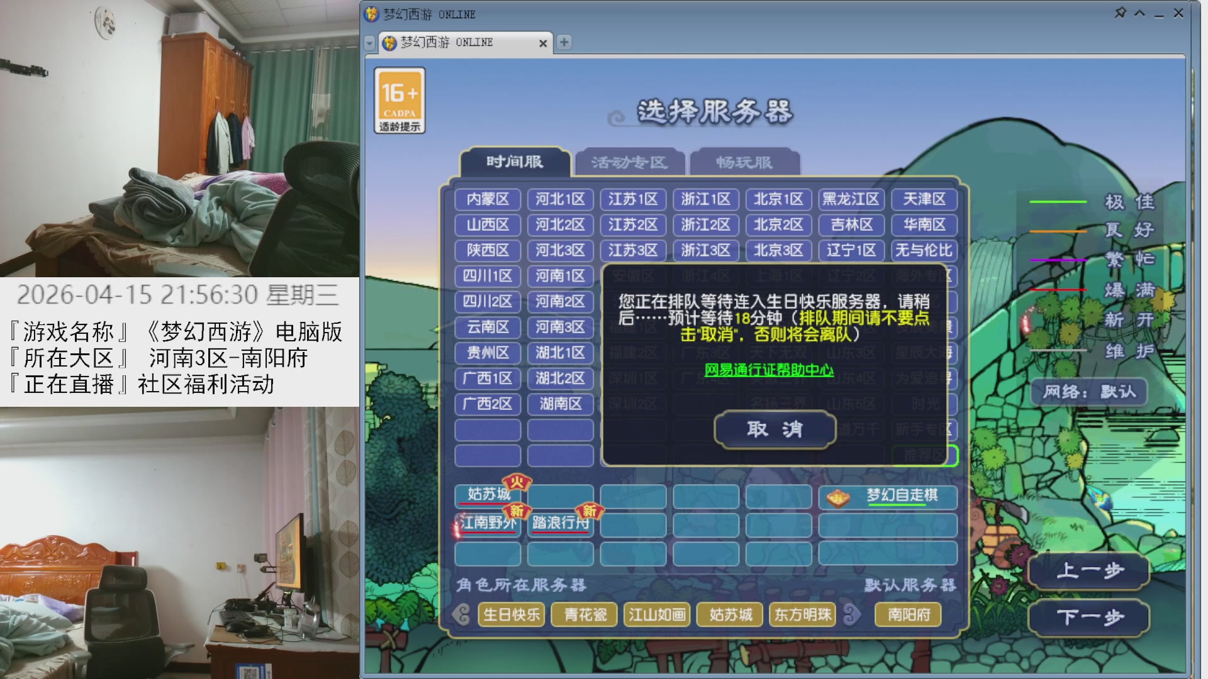Choose 生日快乐 from character servers

(x=511, y=614)
